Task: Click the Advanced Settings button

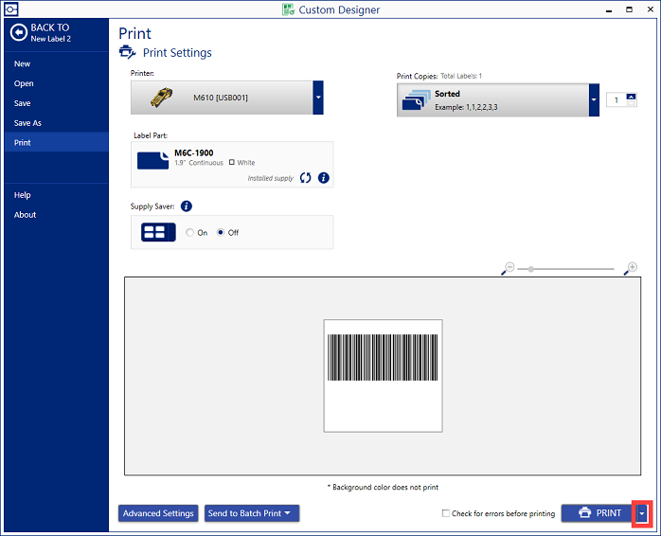Action: pos(158,513)
